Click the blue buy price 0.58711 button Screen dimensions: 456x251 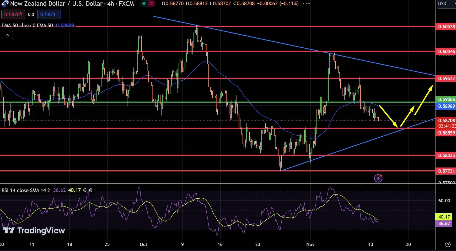(49, 14)
